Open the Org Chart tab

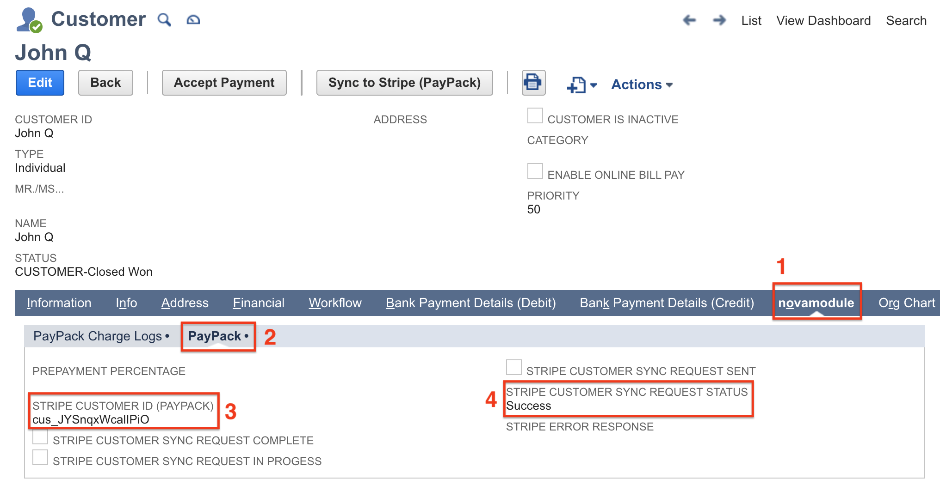[907, 303]
